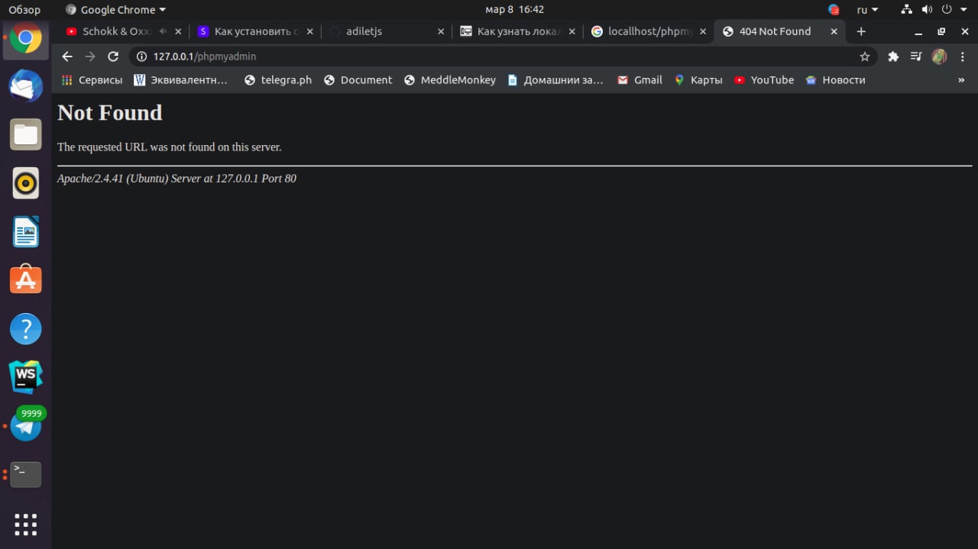Open the MeddleMonkey bookmark
This screenshot has width=978, height=549.
pos(450,80)
